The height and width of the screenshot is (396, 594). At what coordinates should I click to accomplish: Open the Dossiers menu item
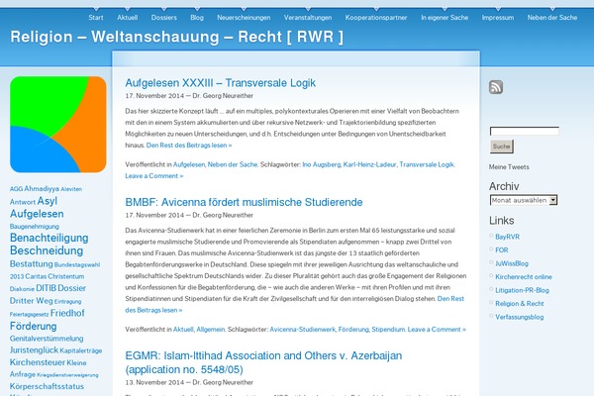click(x=164, y=18)
